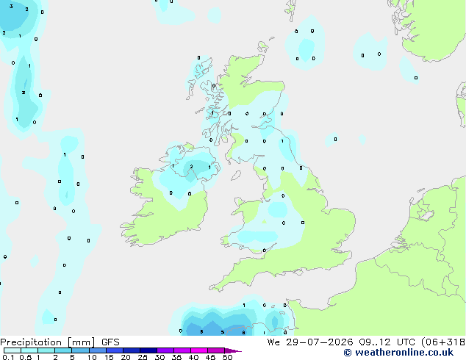
Task: Click the 'GFS' model label
Action: point(110,342)
